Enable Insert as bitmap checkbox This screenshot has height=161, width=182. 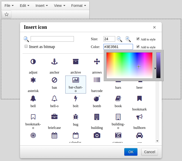coord(26,46)
